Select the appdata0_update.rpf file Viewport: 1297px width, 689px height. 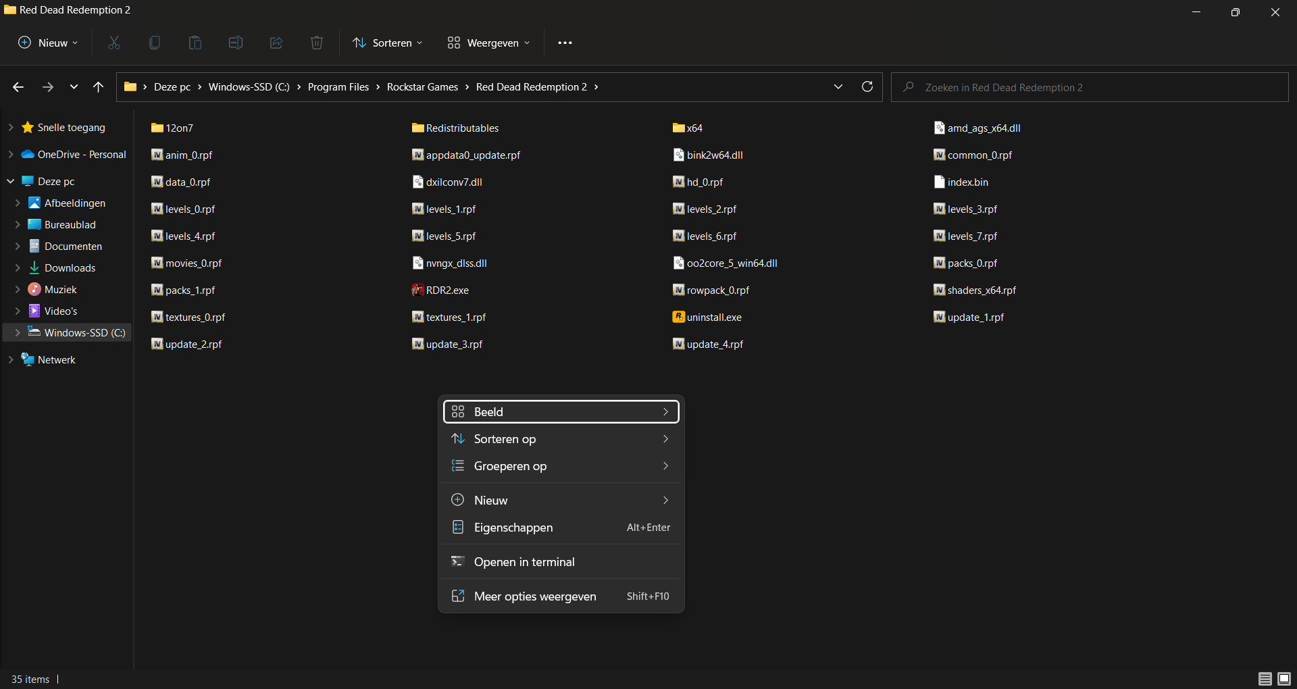466,155
